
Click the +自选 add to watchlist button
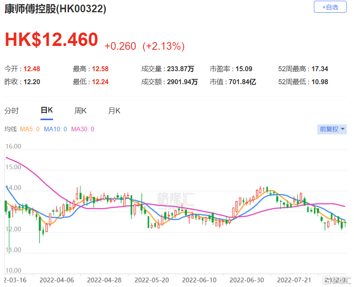330,7
